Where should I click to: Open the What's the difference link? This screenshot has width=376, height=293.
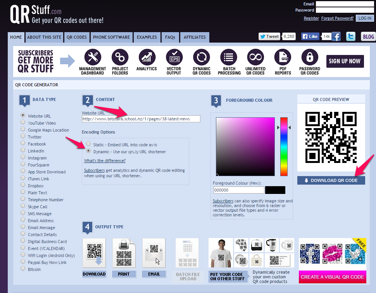click(x=105, y=161)
